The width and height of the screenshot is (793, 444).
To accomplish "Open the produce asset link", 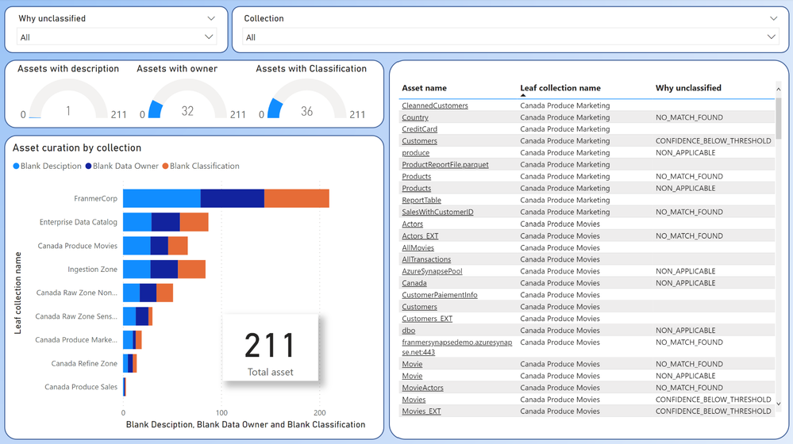I will tap(415, 152).
